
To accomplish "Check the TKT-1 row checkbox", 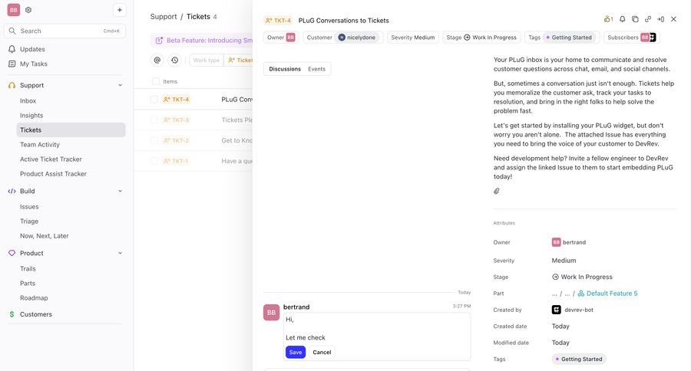I will pyautogui.click(x=154, y=161).
